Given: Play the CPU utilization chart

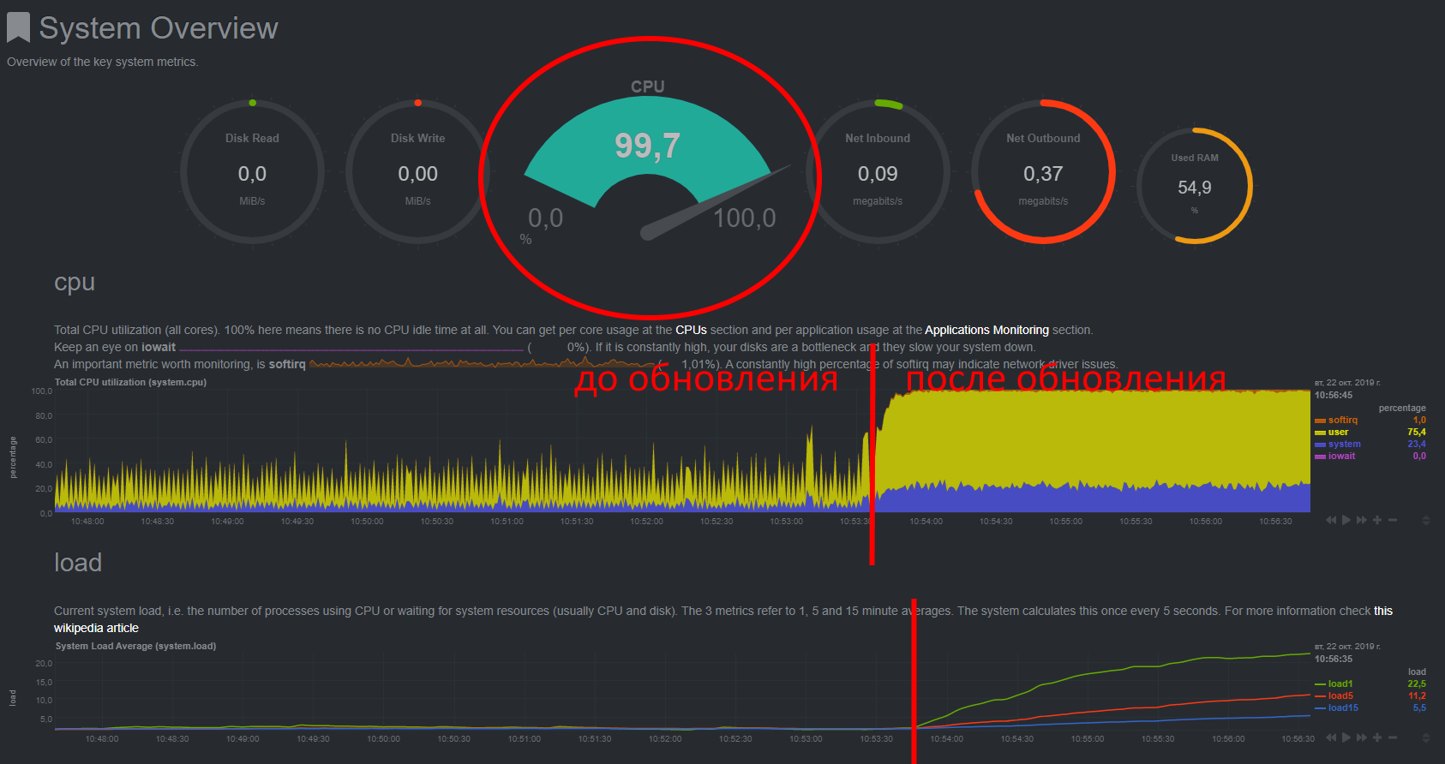Looking at the screenshot, I should coord(1346,520).
